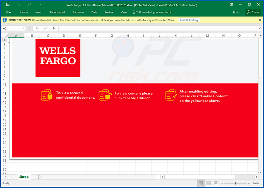Viewport: 264px width, 188px height.
Task: Click next sheet navigation arrow
Action: (10, 177)
